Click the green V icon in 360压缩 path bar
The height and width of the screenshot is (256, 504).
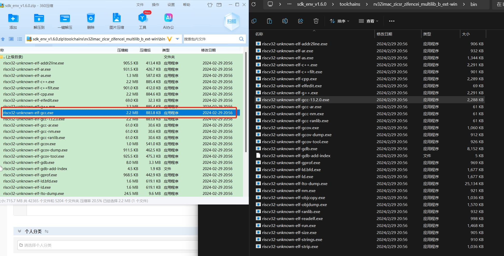(x=170, y=39)
